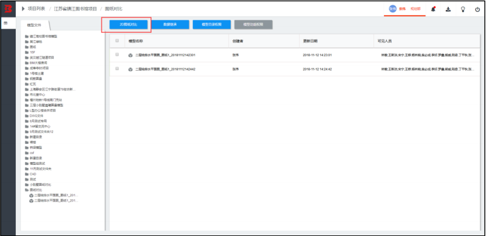Viewport: 486px width, 236px height.
Task: Click the left sidebar module icon
Action: point(5,23)
